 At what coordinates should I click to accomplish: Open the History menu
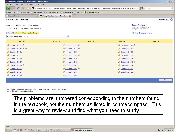click(22, 4)
